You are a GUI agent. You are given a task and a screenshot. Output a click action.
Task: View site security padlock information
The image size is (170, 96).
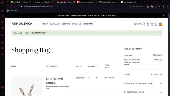point(21,6)
